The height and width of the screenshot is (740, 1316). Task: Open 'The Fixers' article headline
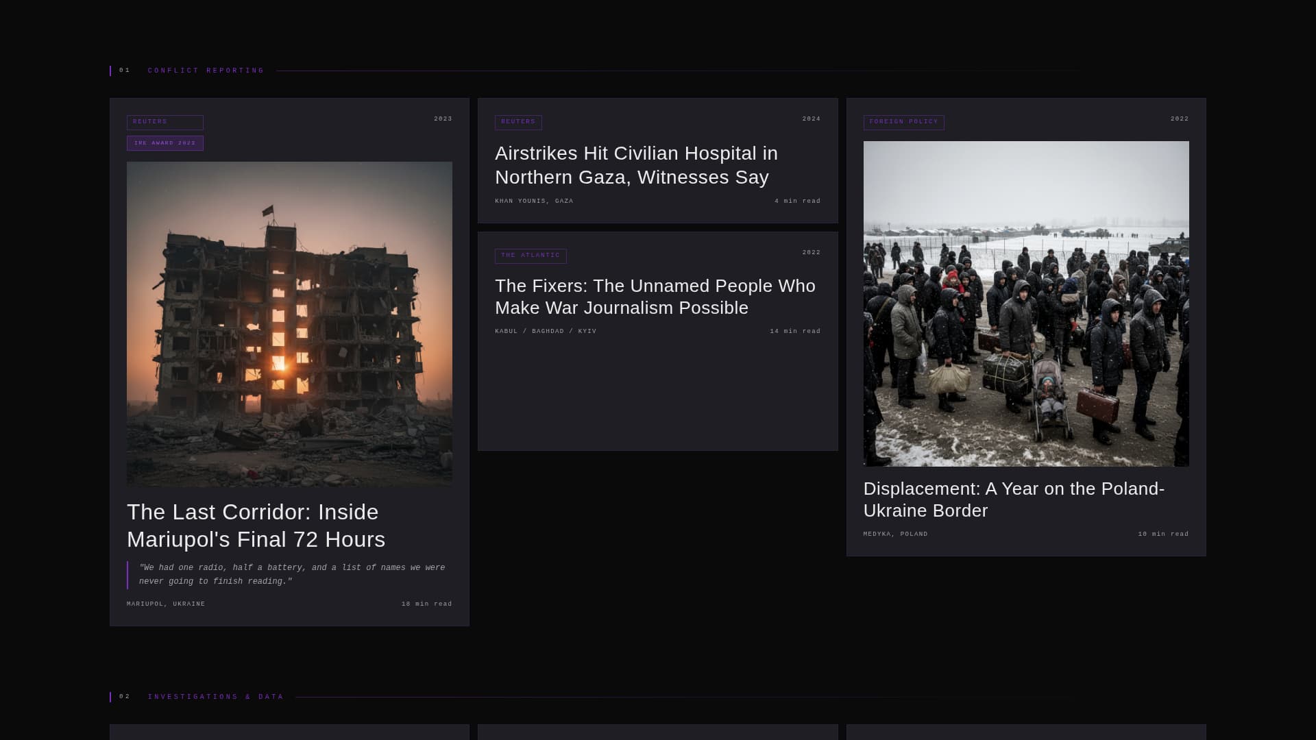[x=655, y=297]
